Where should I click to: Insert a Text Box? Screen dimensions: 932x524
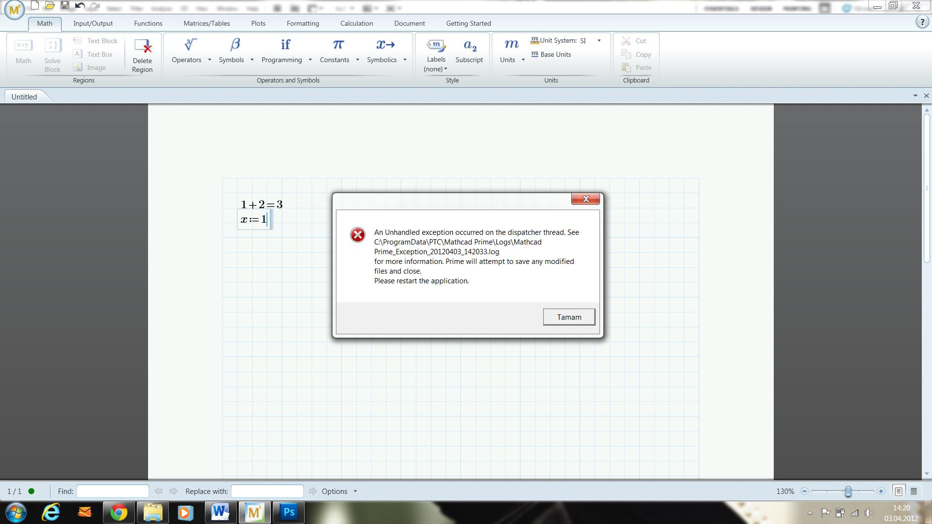93,54
